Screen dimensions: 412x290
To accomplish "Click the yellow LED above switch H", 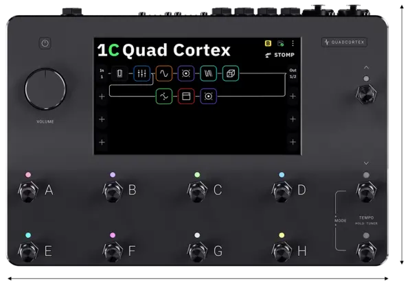I will point(282,235).
